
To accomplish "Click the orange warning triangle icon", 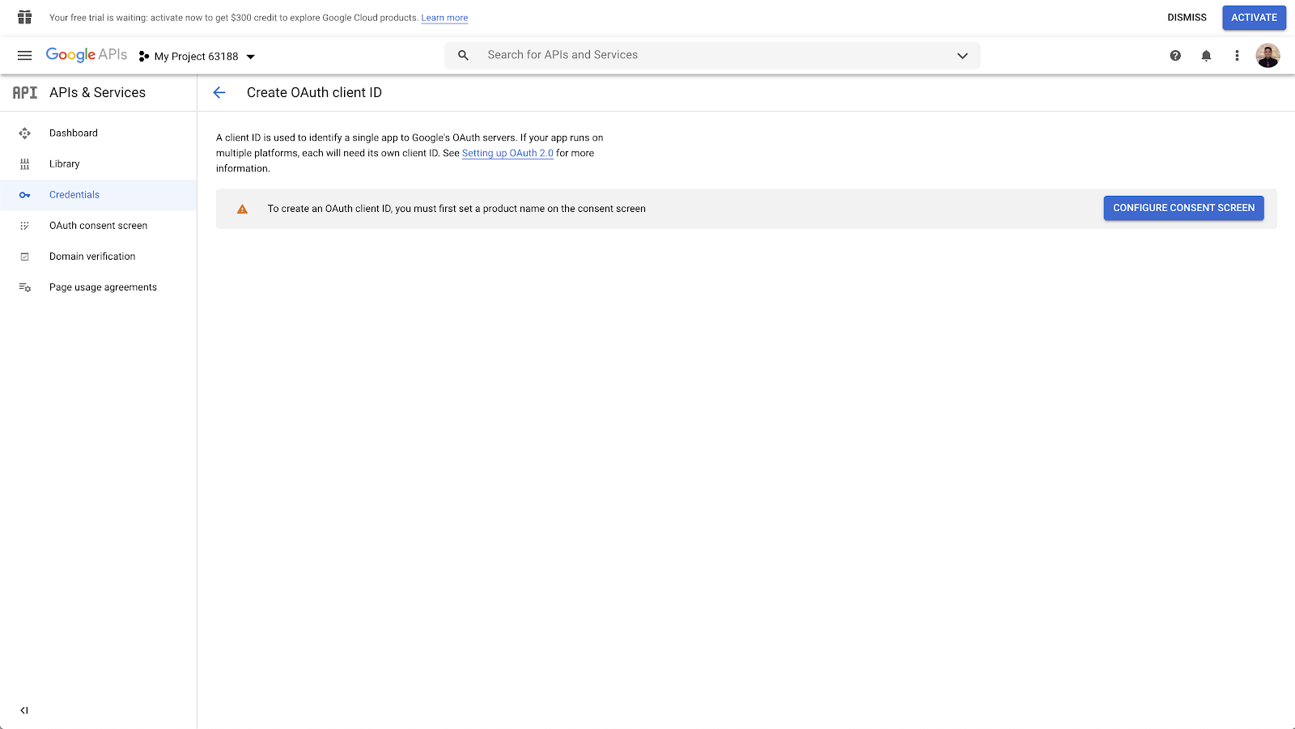I will pos(242,209).
